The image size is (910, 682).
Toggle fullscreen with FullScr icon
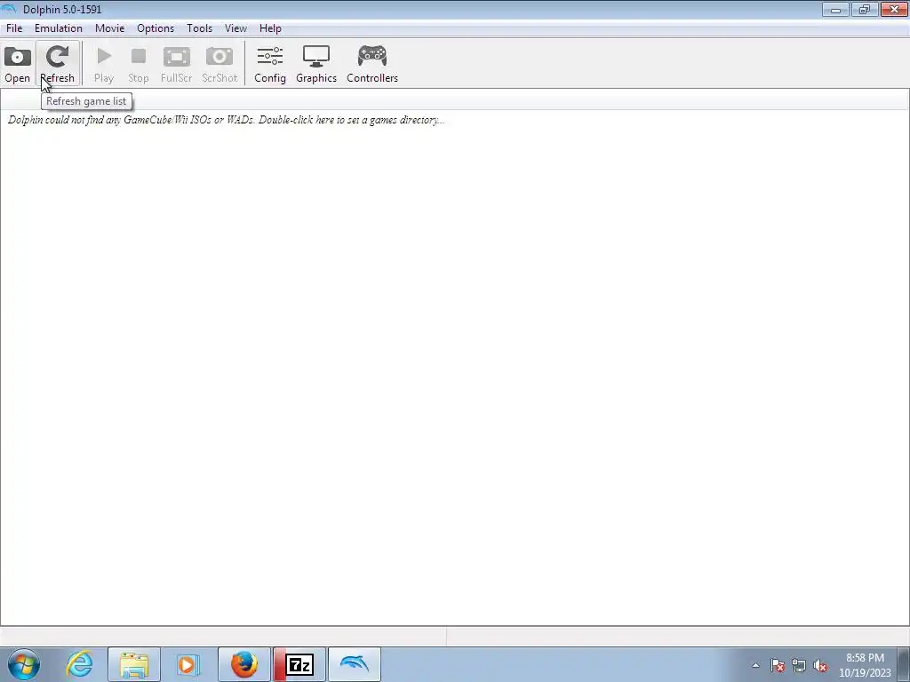(x=177, y=64)
